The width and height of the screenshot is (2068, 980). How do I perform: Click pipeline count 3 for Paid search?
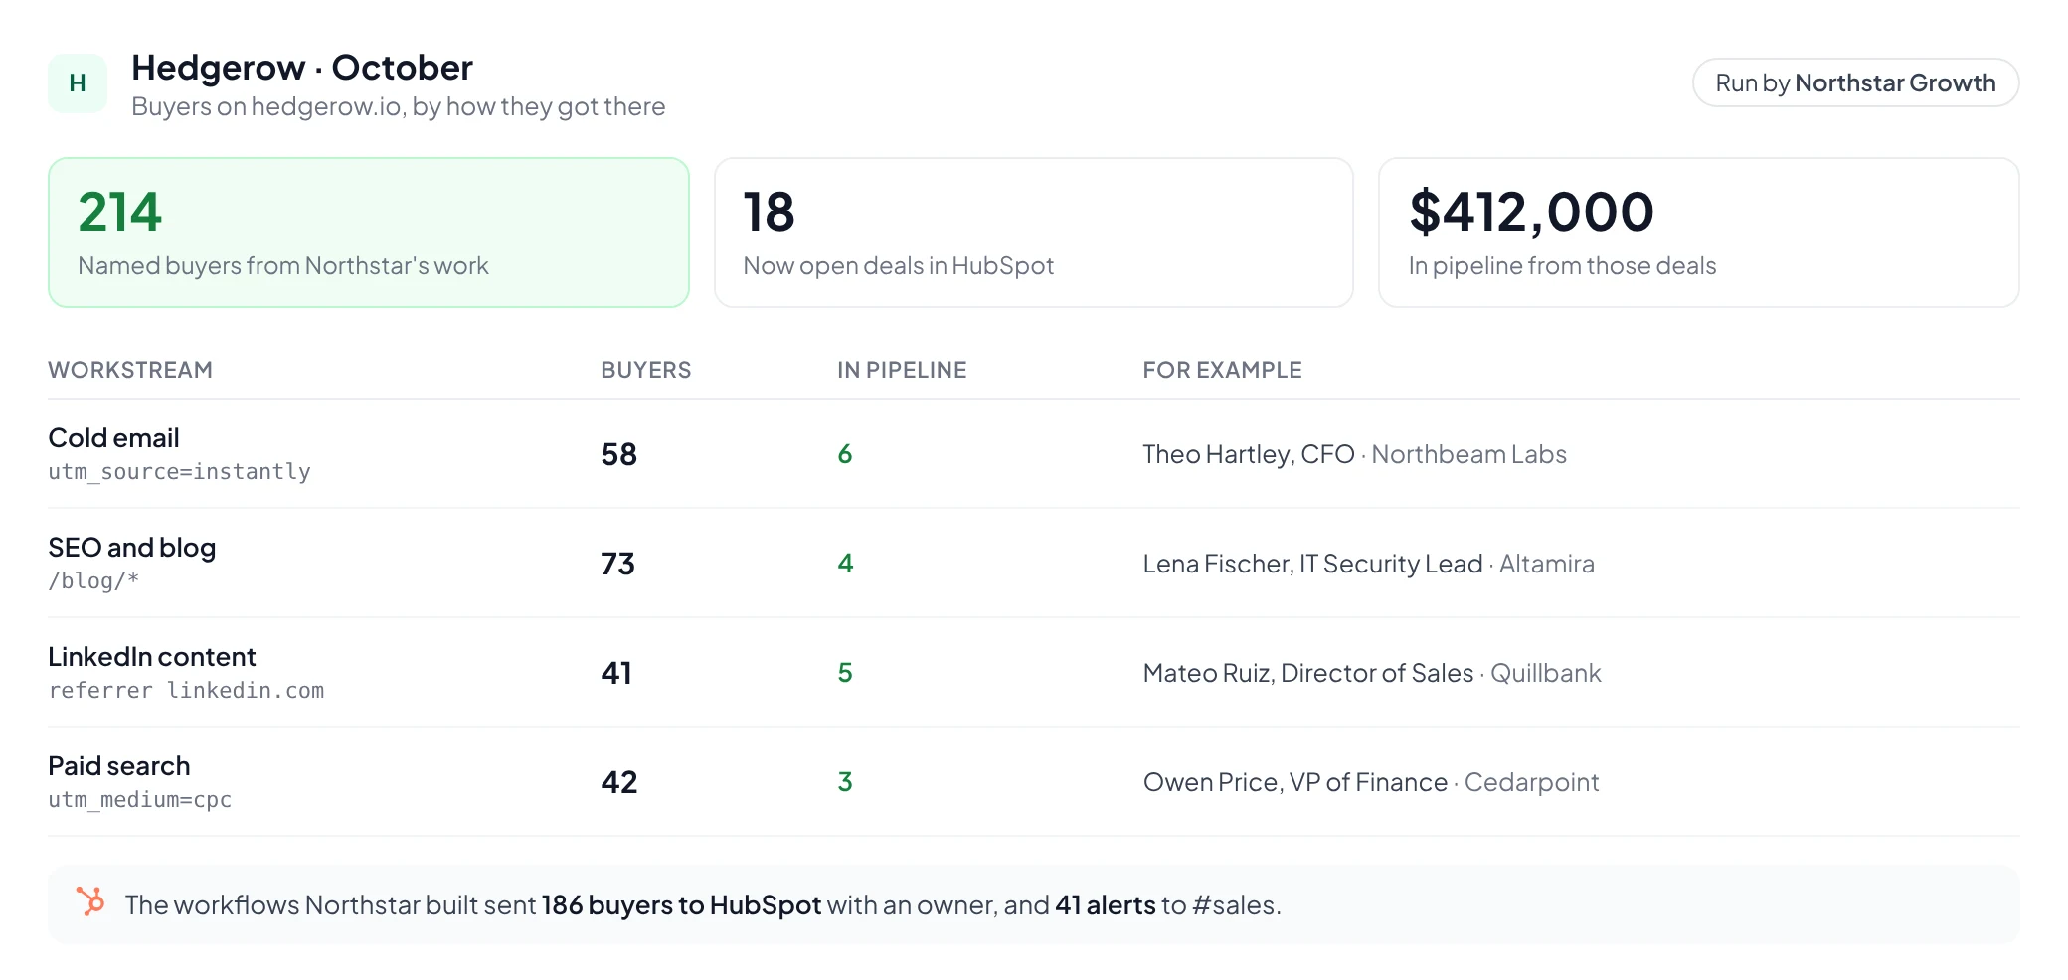[845, 782]
